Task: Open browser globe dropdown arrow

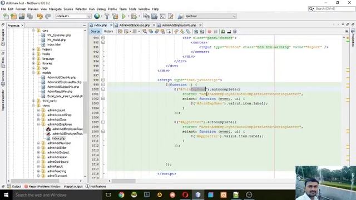Action: [x=101, y=16]
